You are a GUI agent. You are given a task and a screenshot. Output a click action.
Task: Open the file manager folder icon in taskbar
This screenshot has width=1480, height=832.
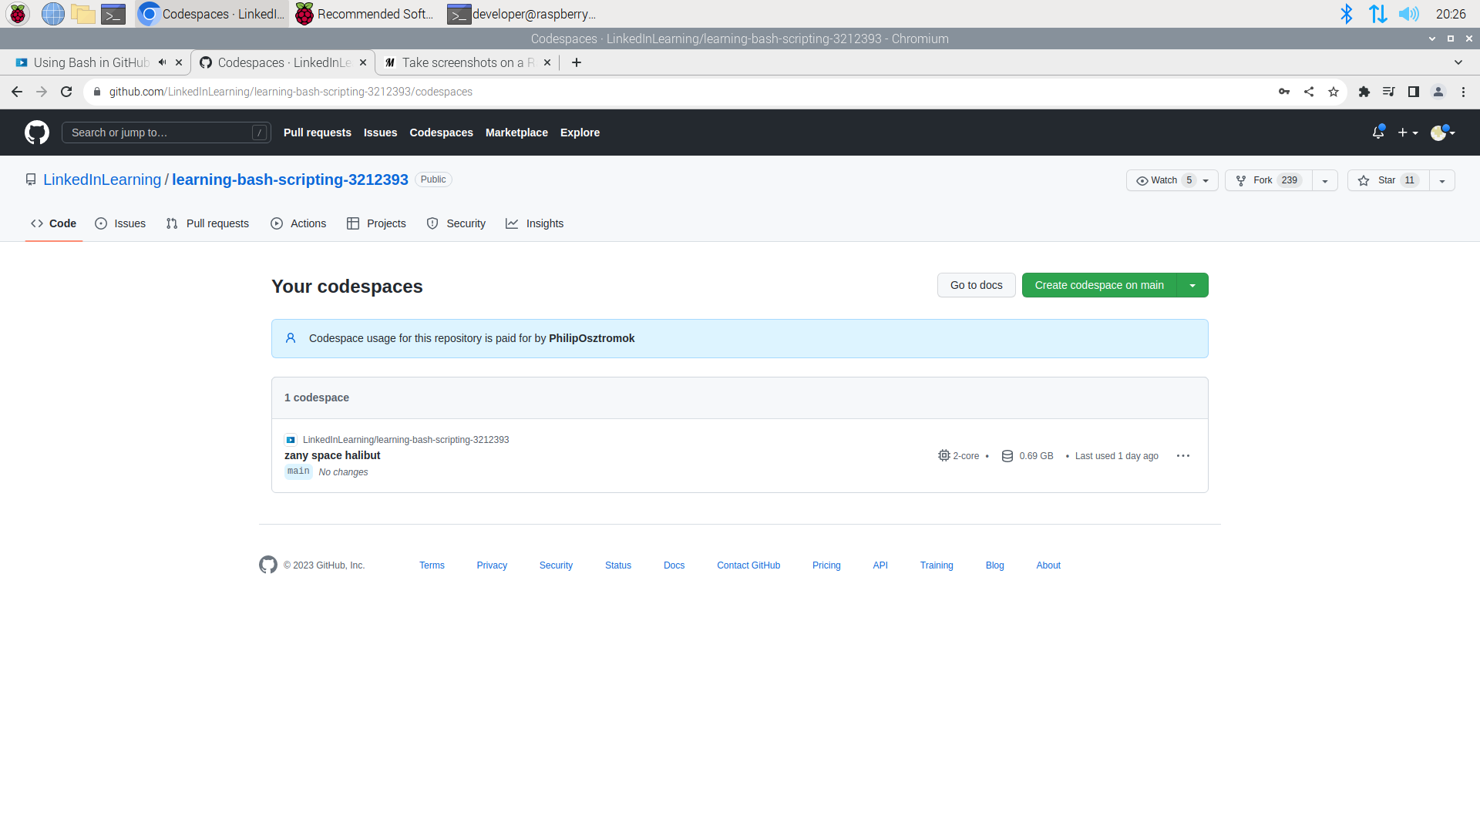82,14
